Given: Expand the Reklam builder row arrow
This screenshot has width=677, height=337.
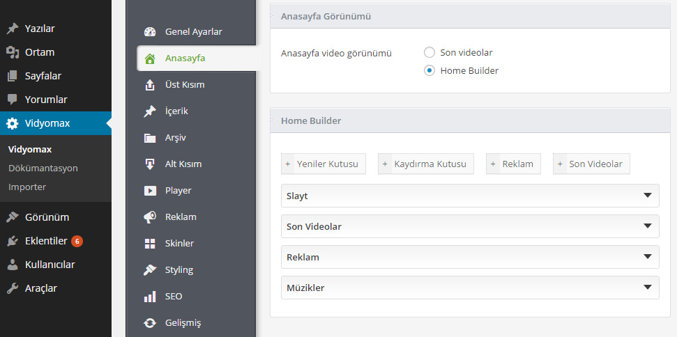Looking at the screenshot, I should tap(647, 257).
